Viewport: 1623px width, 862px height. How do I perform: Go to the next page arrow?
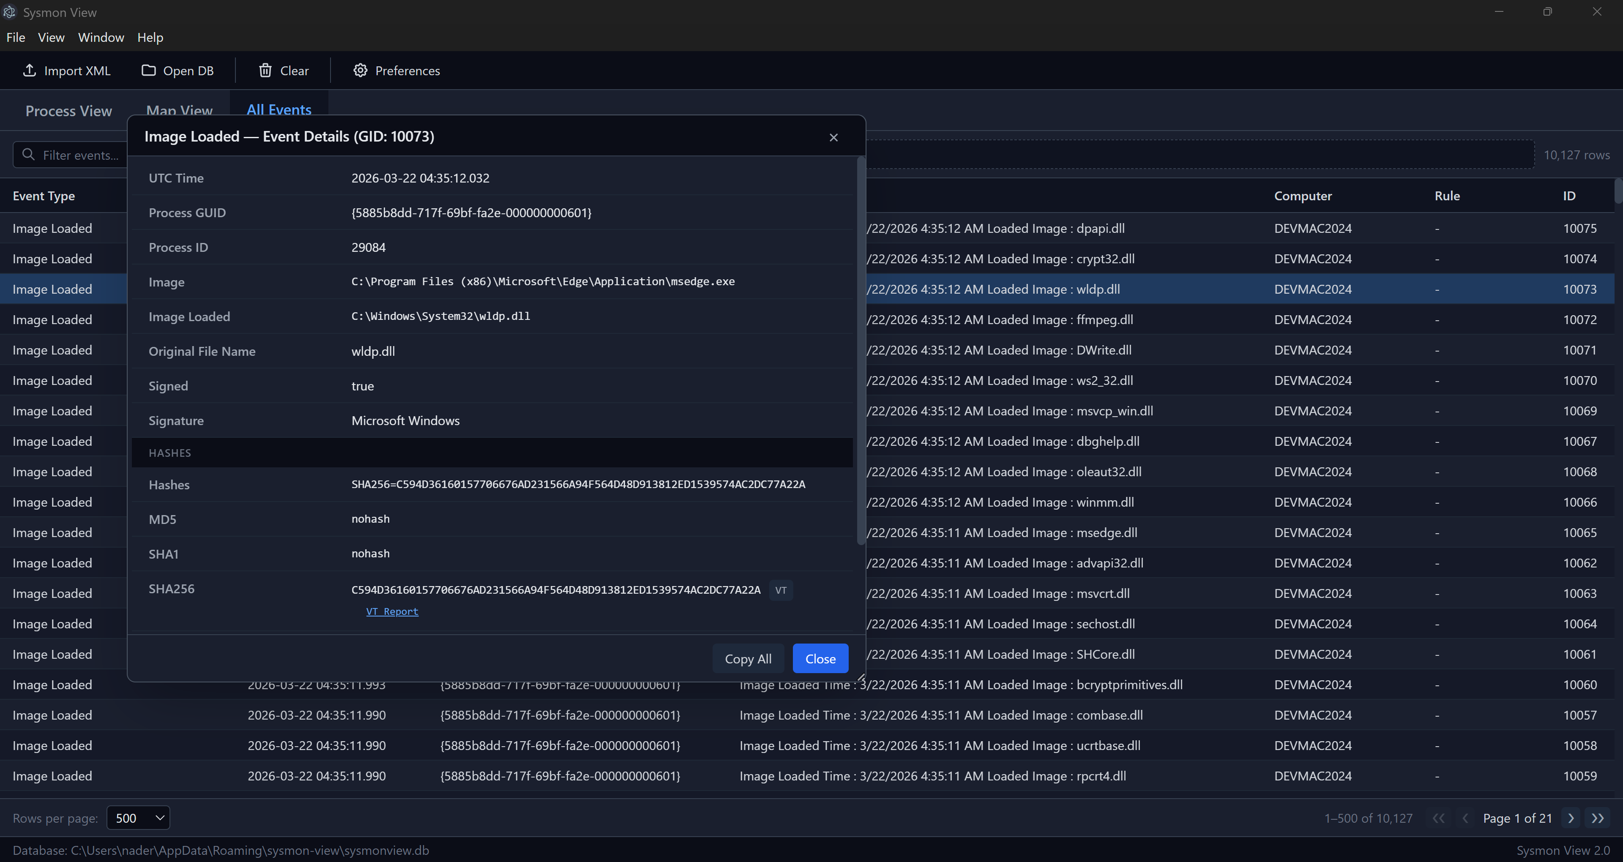click(1571, 818)
